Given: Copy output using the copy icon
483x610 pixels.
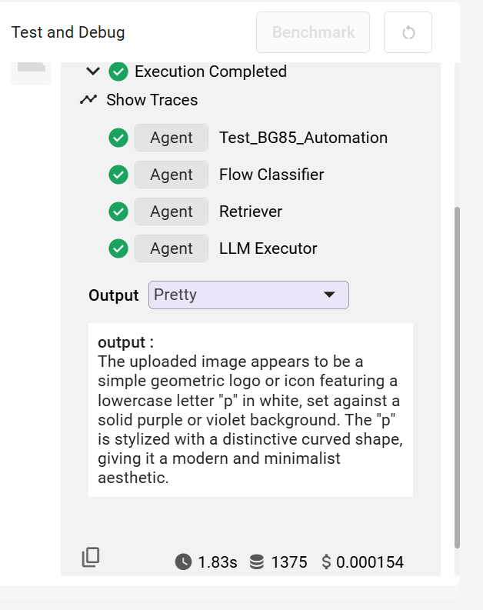Looking at the screenshot, I should pyautogui.click(x=91, y=558).
